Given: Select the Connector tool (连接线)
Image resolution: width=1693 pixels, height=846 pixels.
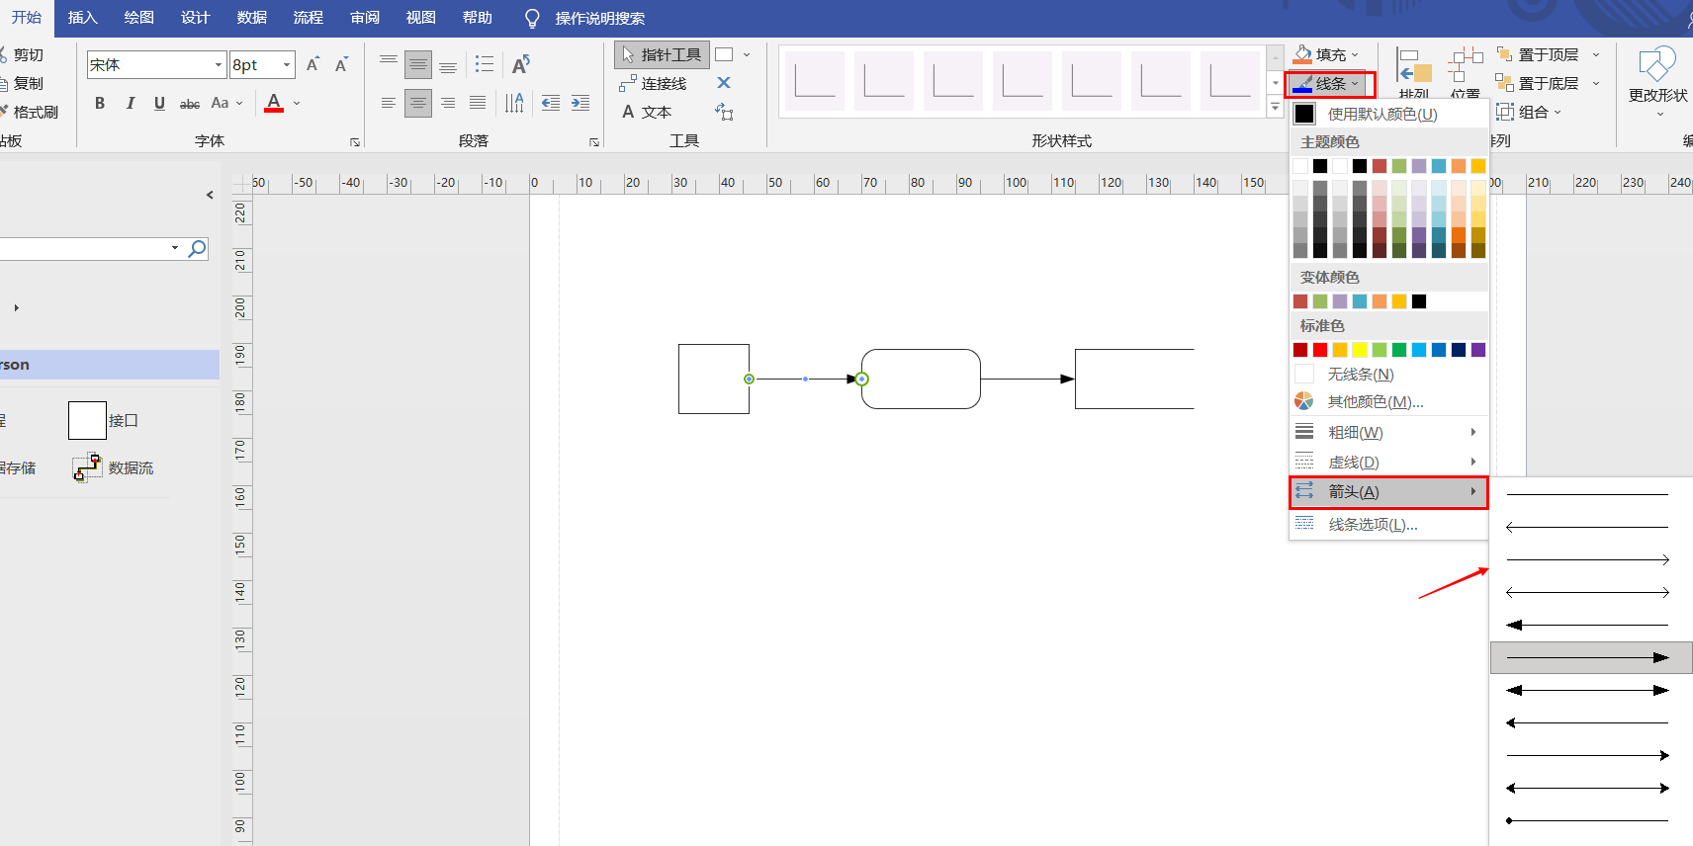Looking at the screenshot, I should click(x=653, y=84).
